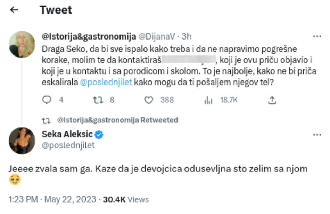Open more options on Seka Aleksic's tweet
The height and width of the screenshot is (214, 330).
(x=317, y=135)
